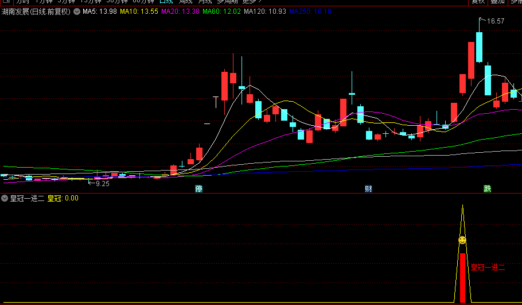Click the red 皇冠一进二 signal text
Screen dimensions: 522x305
[488, 267]
